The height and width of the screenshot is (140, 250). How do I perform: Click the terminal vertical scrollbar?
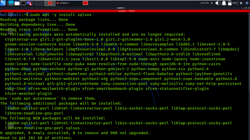click(x=249, y=52)
